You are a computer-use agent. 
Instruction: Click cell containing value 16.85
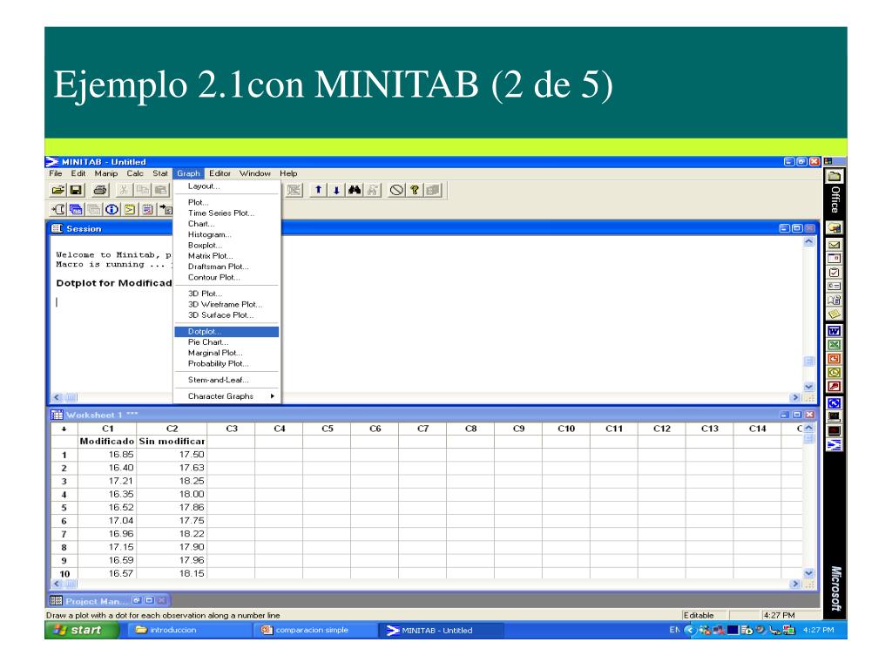(107, 455)
